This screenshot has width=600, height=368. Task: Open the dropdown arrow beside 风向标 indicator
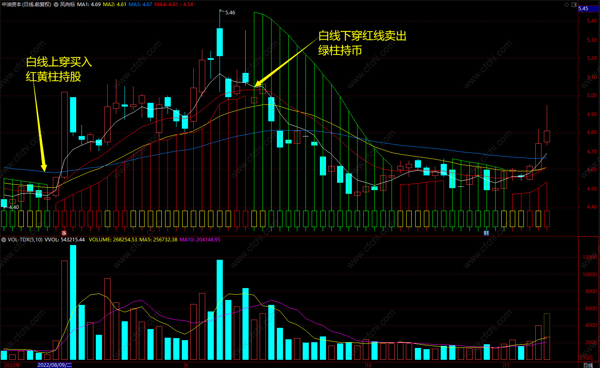pos(56,5)
